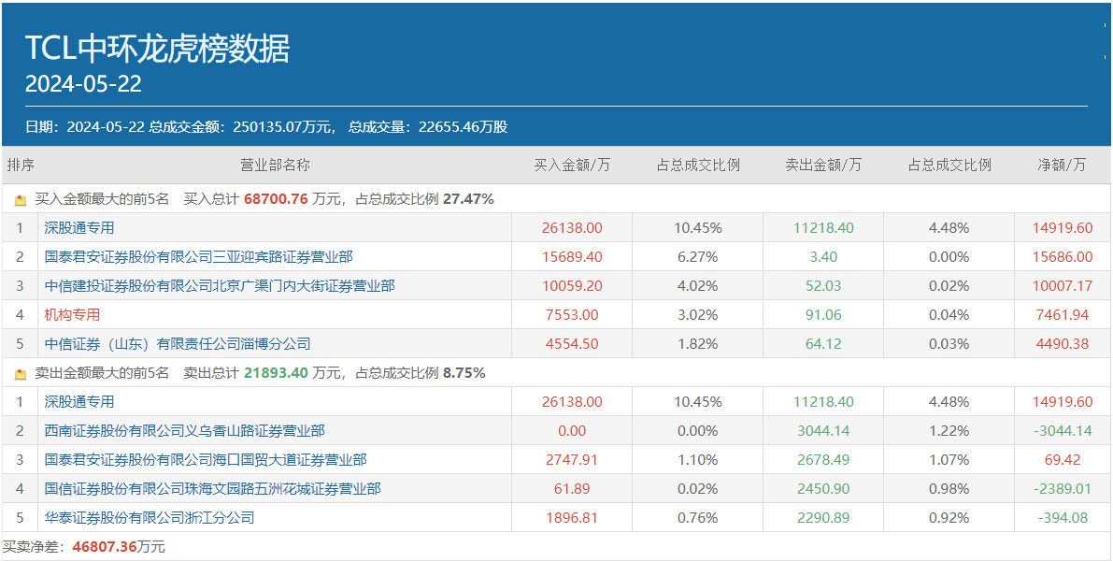
Task: Click buy amount 1896.81 cell
Action: point(572,518)
